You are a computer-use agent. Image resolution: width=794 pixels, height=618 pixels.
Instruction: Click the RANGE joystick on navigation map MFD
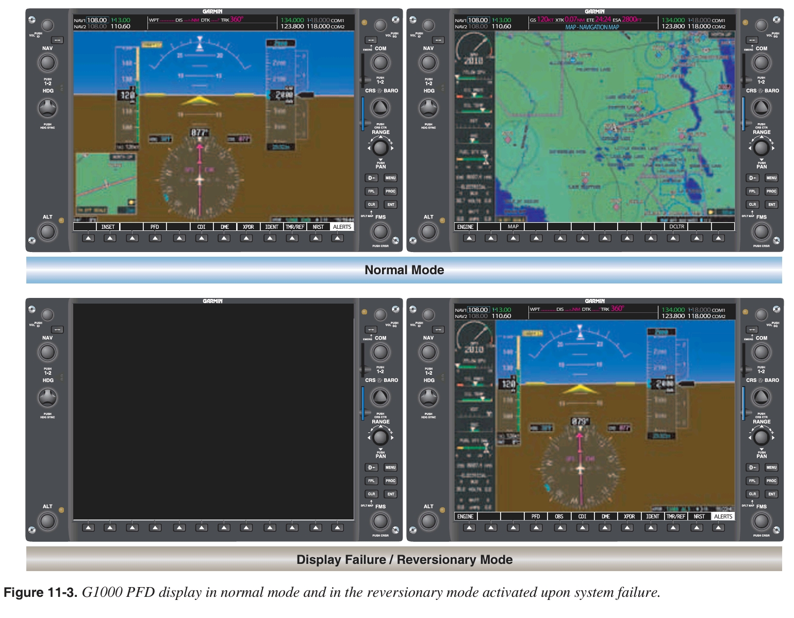[762, 148]
